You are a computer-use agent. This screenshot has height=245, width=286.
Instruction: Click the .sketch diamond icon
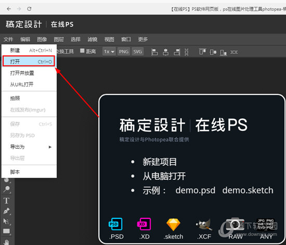click(173, 224)
